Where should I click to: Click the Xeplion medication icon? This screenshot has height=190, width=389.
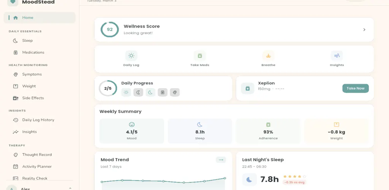[x=248, y=88]
